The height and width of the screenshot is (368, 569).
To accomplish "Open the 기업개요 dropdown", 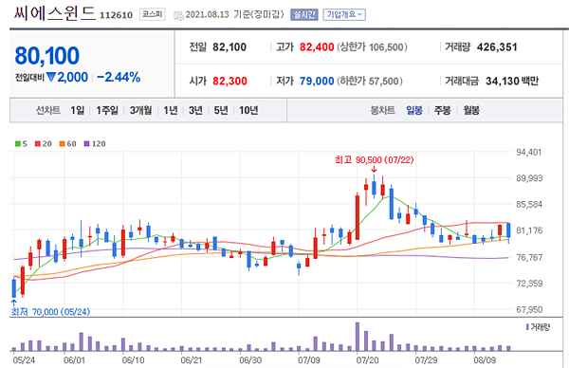I will tap(344, 14).
